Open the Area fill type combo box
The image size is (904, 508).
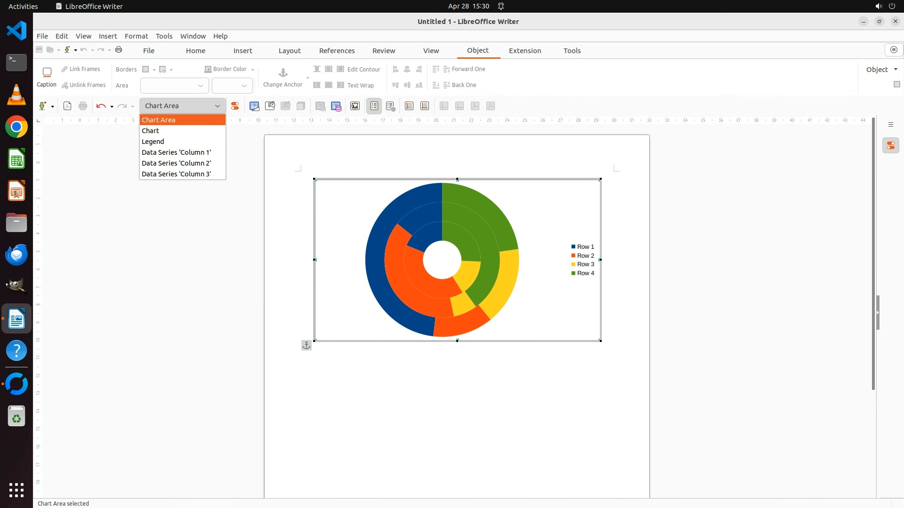click(x=174, y=86)
